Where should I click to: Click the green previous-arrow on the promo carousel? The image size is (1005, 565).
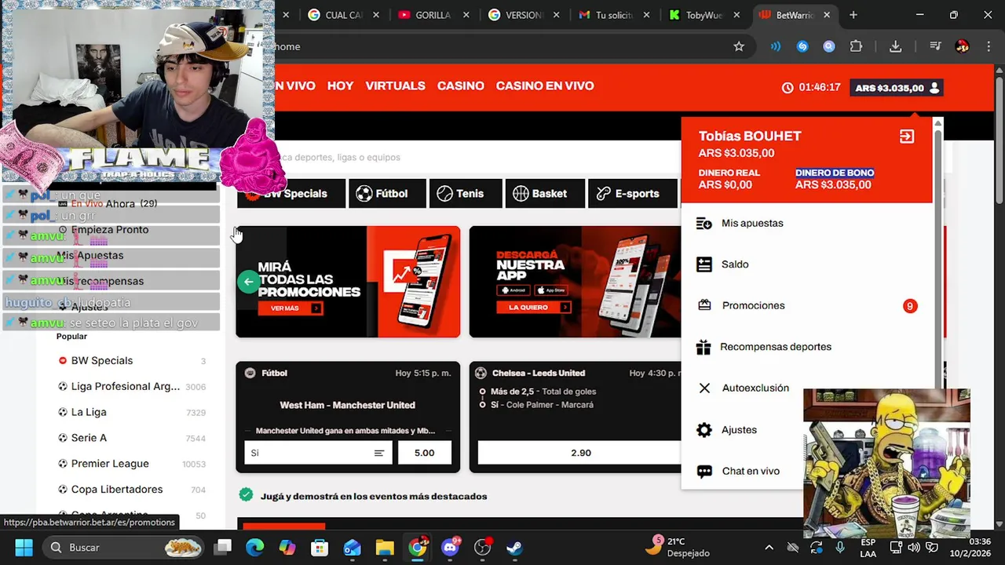[248, 282]
